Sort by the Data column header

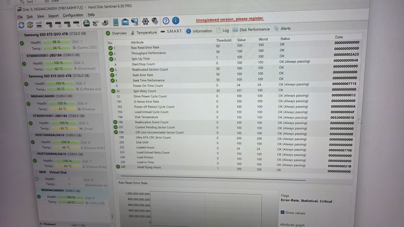point(339,37)
